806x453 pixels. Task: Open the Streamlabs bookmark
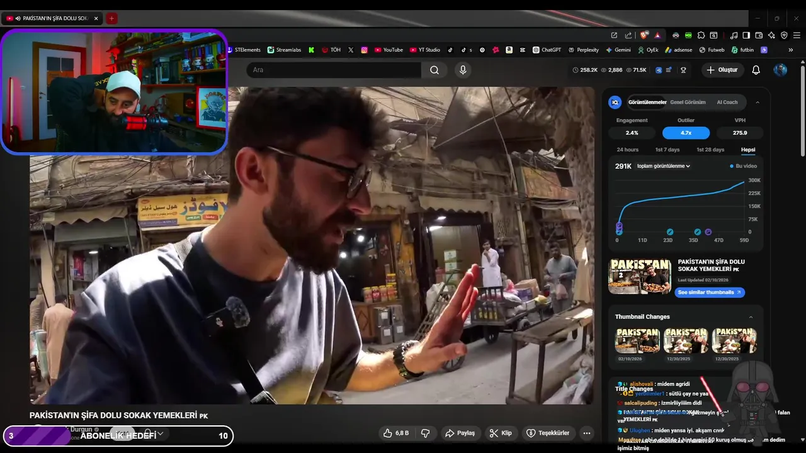click(x=284, y=50)
